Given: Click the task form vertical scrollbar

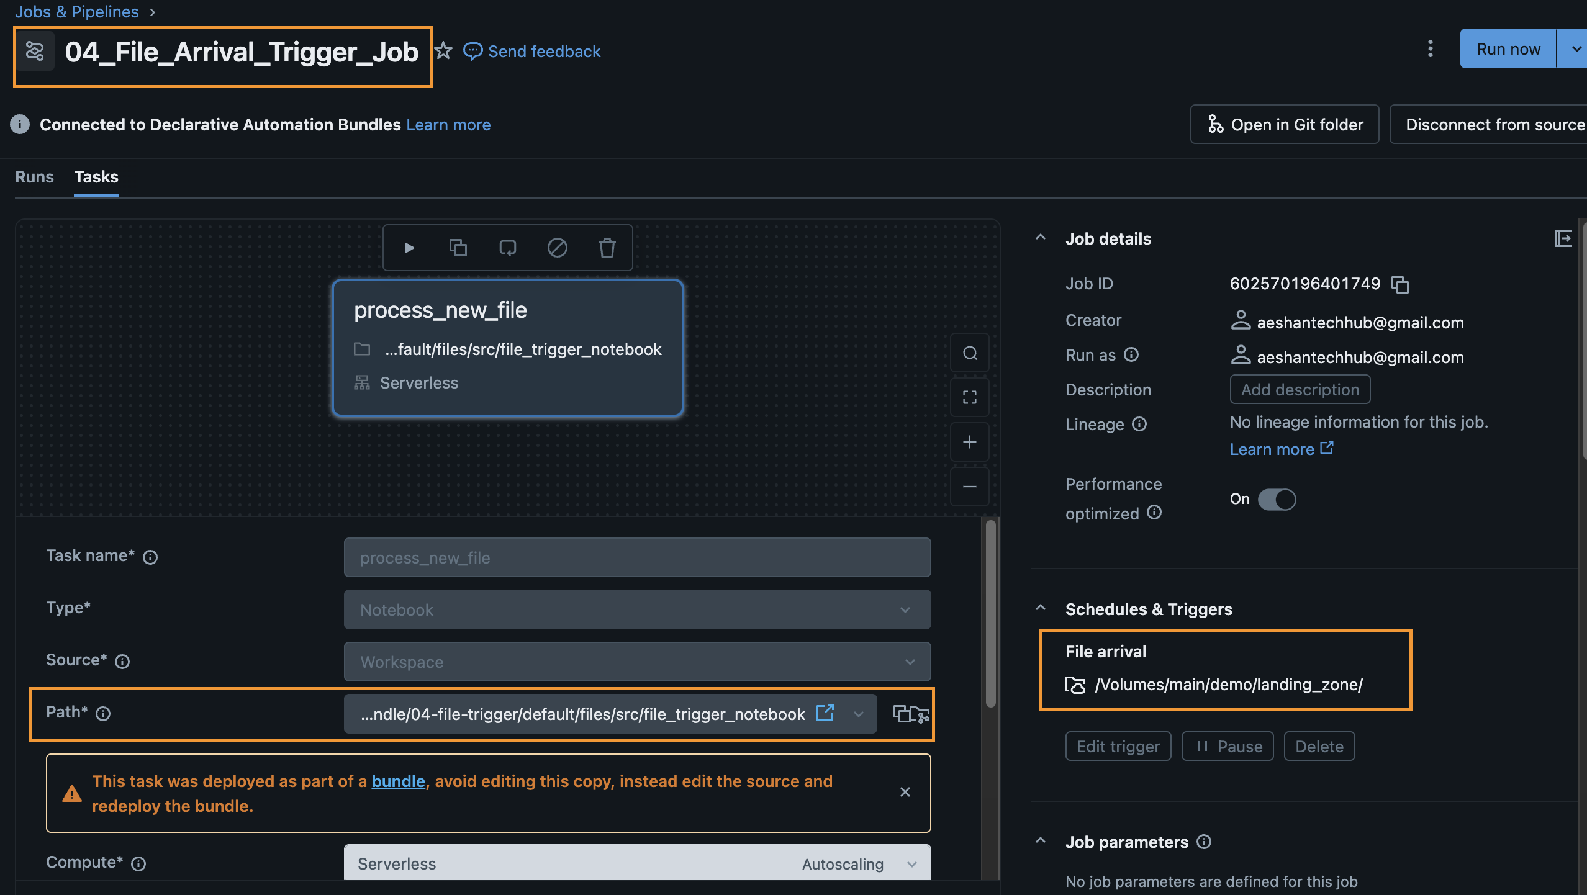Looking at the screenshot, I should (991, 613).
